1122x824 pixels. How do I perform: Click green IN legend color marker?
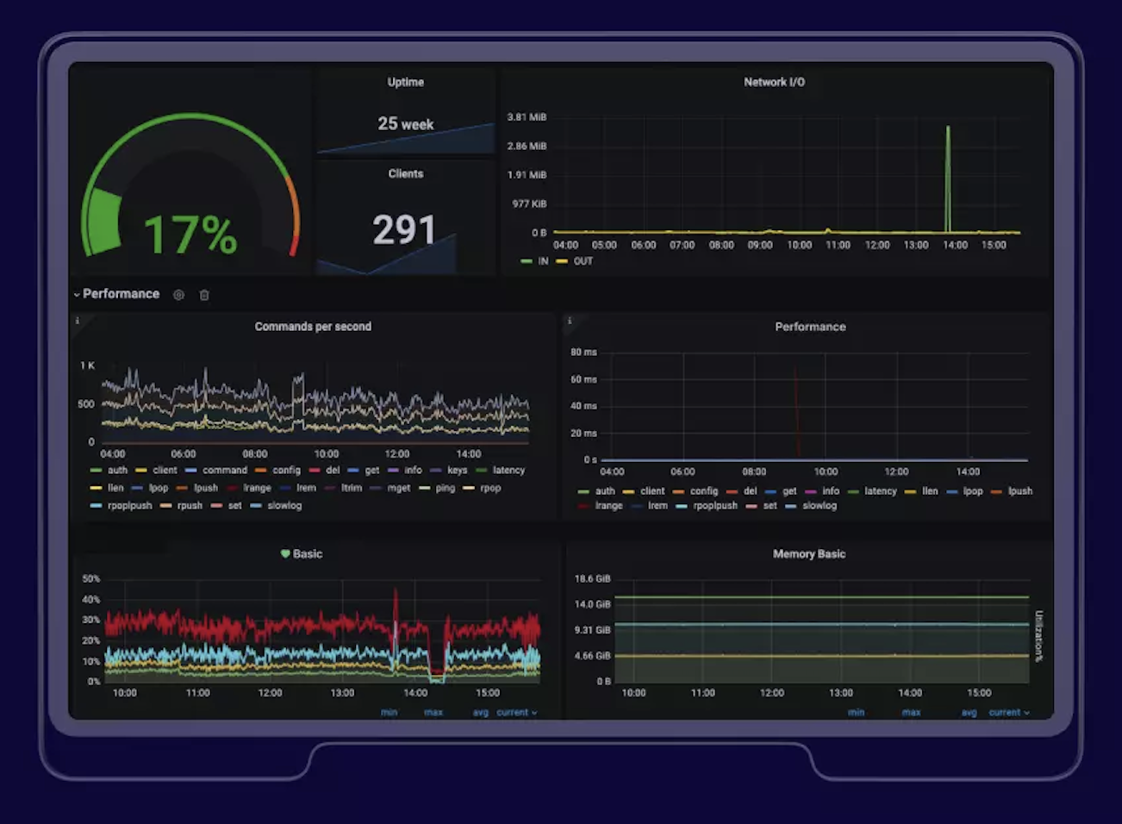(527, 261)
